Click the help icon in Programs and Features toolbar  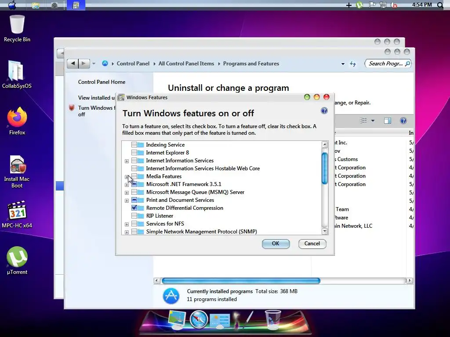(403, 121)
